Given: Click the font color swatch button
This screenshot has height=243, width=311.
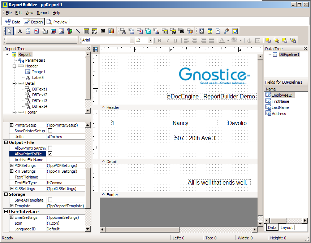Looking at the screenshot, I should [x=222, y=40].
